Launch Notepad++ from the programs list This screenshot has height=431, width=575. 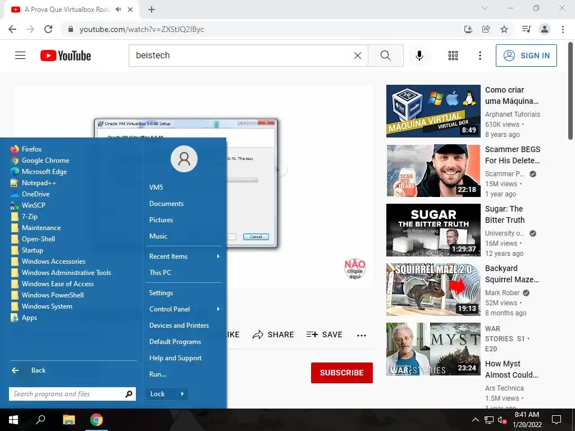coord(33,183)
